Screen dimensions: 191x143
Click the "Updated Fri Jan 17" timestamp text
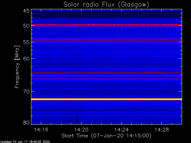25,142
